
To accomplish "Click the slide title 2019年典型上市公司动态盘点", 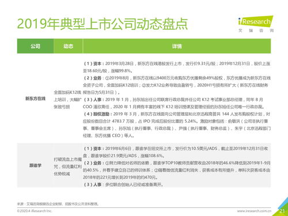I will pos(103,24).
